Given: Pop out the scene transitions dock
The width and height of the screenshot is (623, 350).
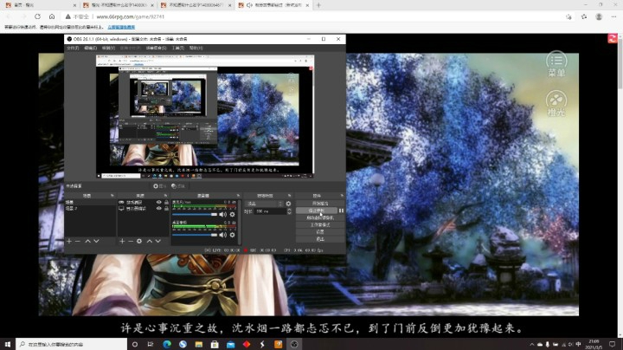Looking at the screenshot, I should pos(290,196).
